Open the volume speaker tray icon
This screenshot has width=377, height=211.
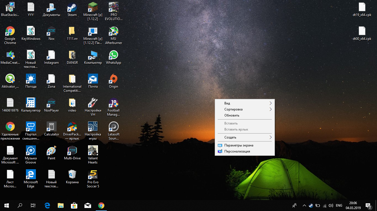[x=331, y=205]
